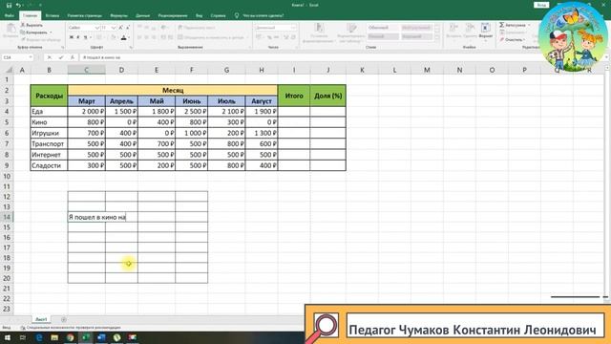Click the Save icon in quick access toolbar
This screenshot has width=611, height=344.
pos(9,5)
